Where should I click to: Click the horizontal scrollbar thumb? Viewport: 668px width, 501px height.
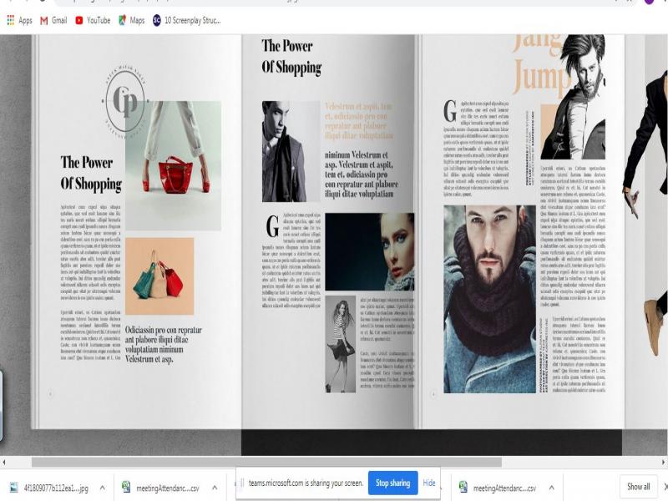267,462
